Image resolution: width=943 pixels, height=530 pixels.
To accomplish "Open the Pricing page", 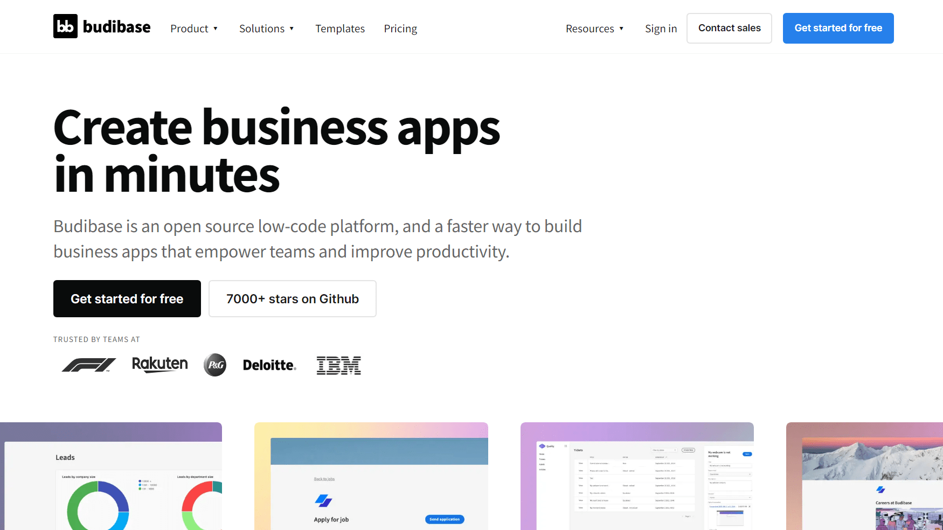I will click(x=400, y=29).
